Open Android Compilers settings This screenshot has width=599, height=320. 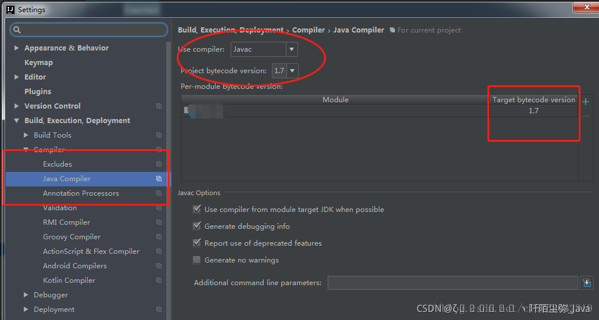(75, 266)
